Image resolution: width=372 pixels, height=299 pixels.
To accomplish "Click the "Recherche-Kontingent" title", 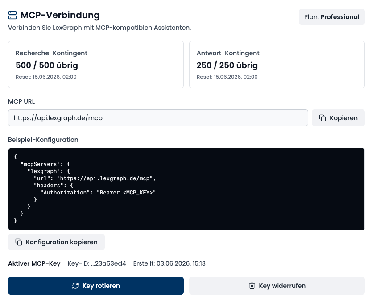I will (51, 53).
